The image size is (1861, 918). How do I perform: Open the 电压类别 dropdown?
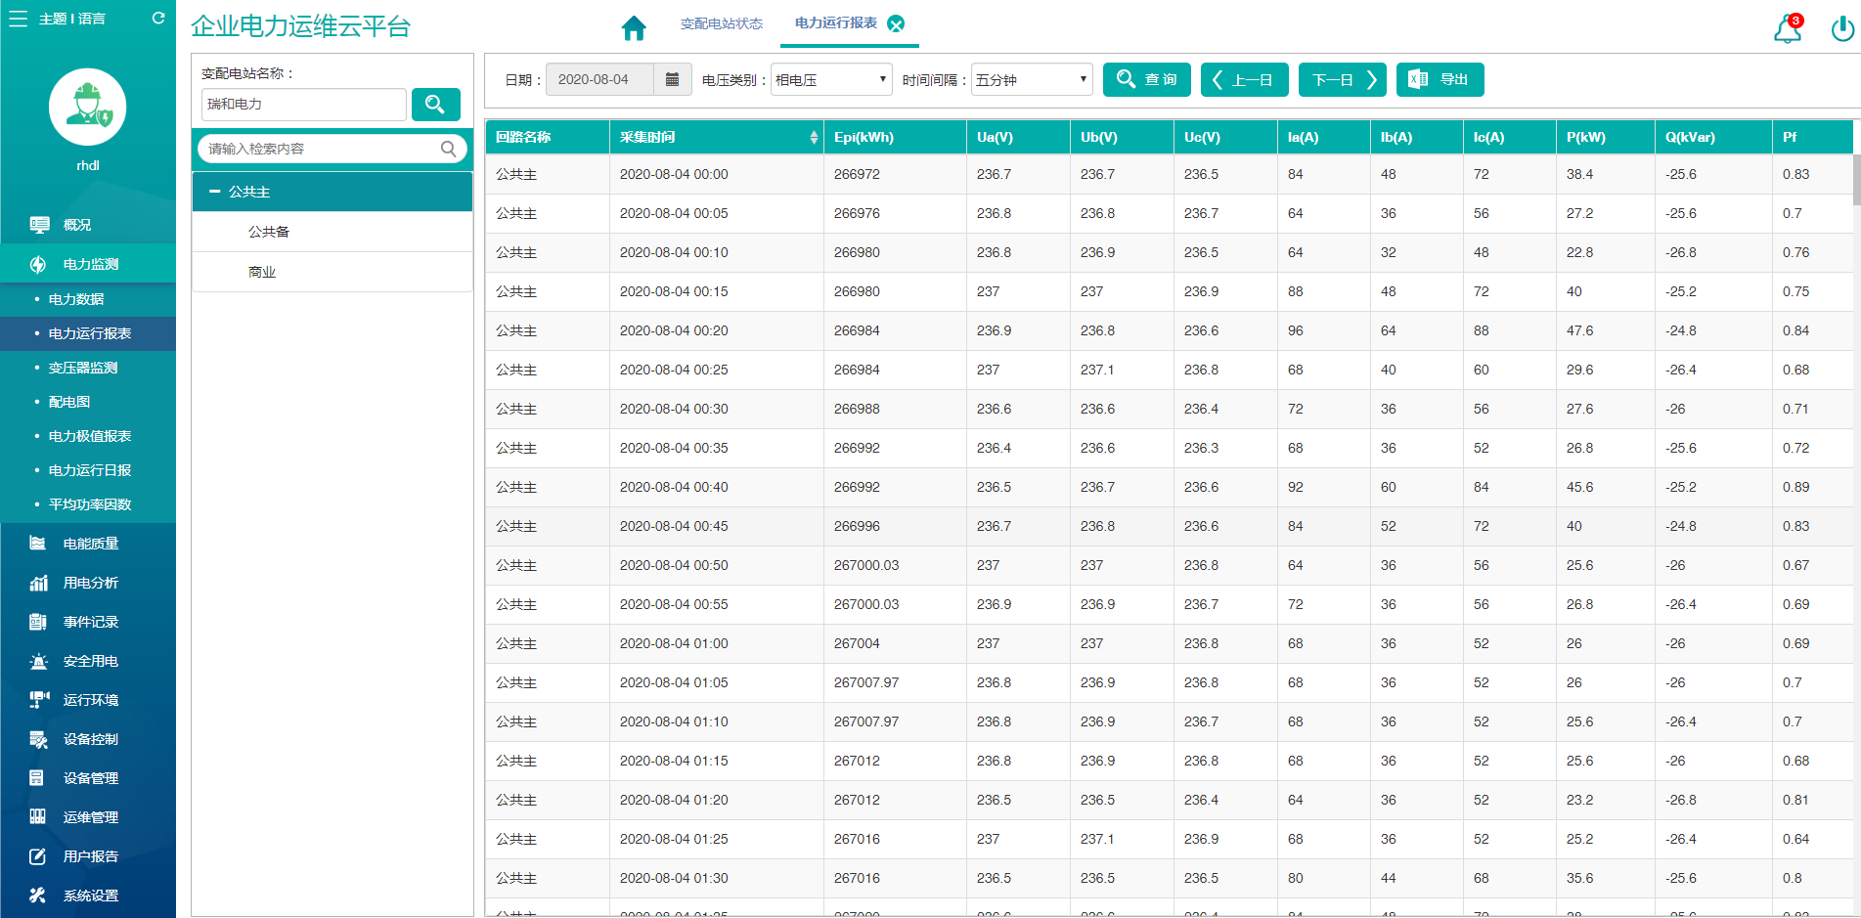point(831,79)
